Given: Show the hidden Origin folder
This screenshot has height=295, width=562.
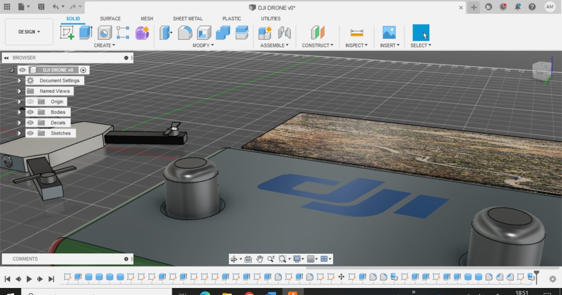Looking at the screenshot, I should tap(30, 101).
